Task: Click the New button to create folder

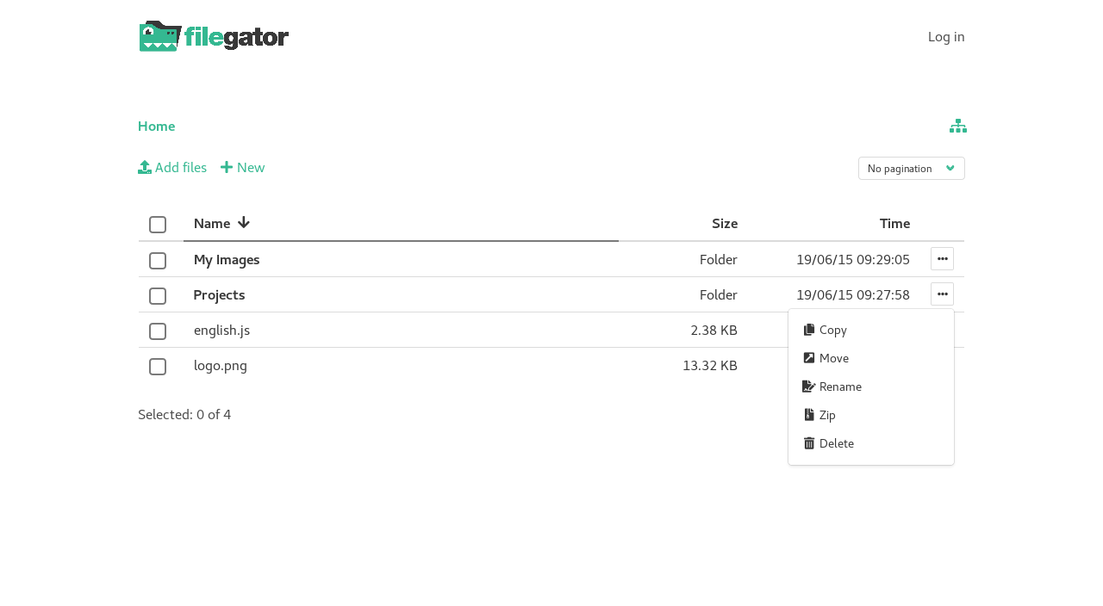Action: point(242,166)
